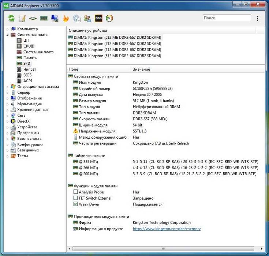Click the horizontal scrollbar thumb

click(x=163, y=248)
